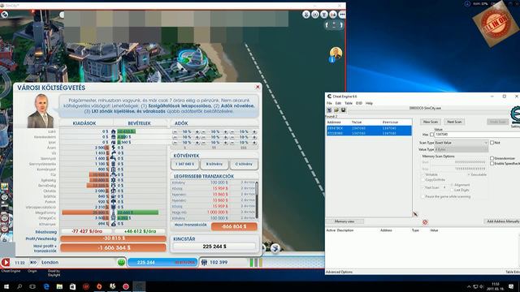
Task: Toggle the CopyOnWrite checkbox
Action: coord(423,180)
